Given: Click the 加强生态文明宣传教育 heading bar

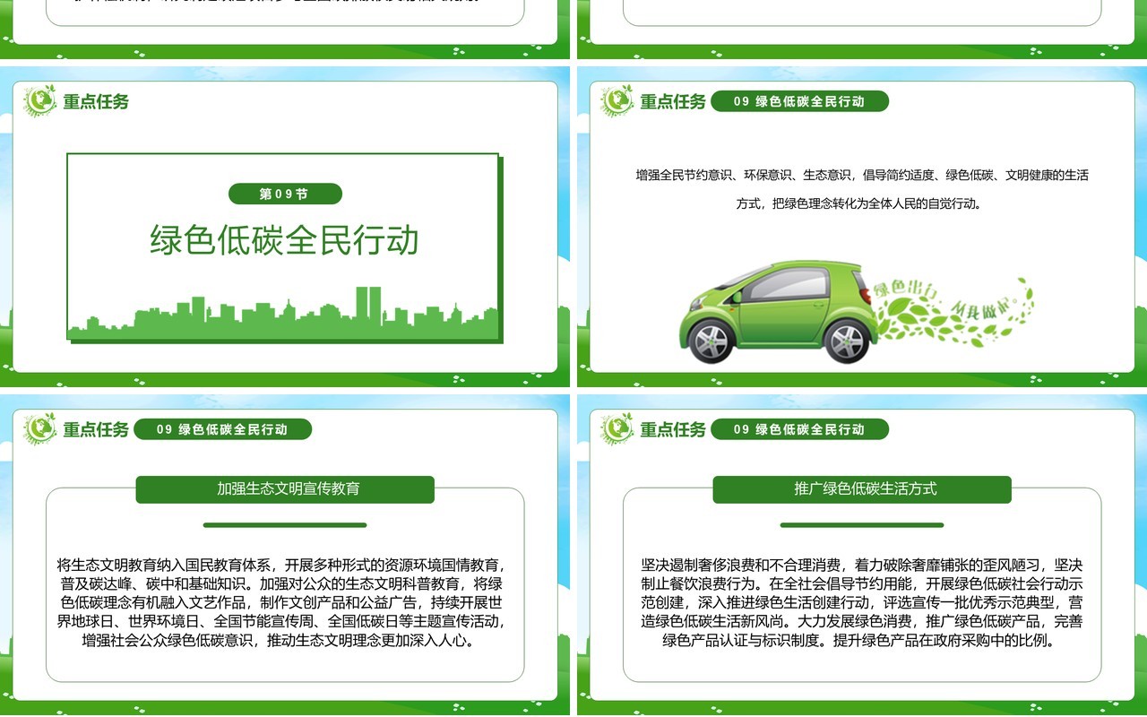Looking at the screenshot, I should 285,489.
